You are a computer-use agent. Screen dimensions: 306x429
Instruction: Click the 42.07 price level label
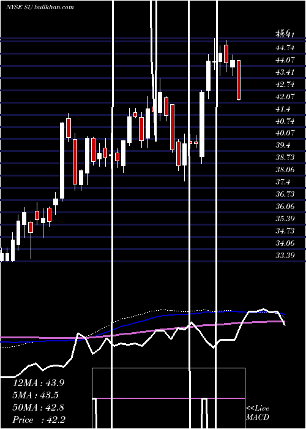[285, 96]
